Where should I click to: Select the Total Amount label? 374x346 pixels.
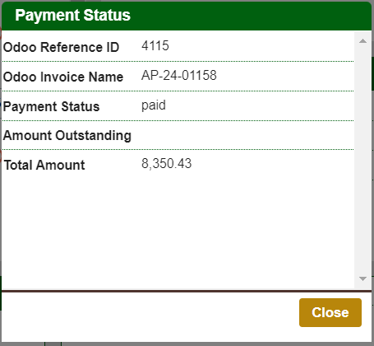tap(44, 165)
